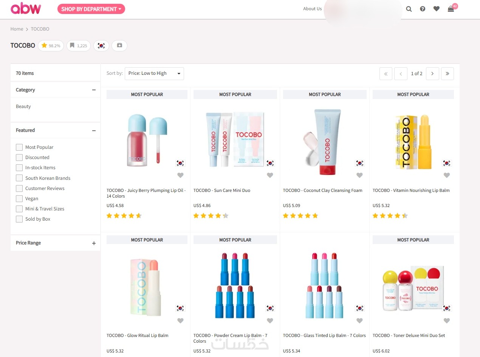Open Coconut Clay Cleansing Foam title

pos(322,190)
